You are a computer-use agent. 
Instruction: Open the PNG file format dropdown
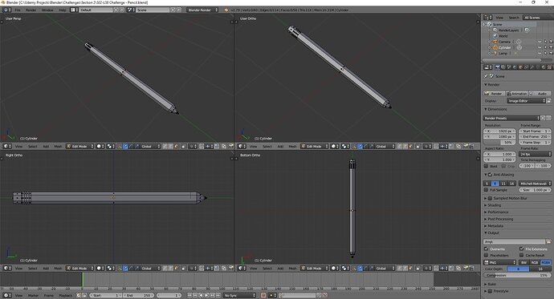[x=500, y=262]
